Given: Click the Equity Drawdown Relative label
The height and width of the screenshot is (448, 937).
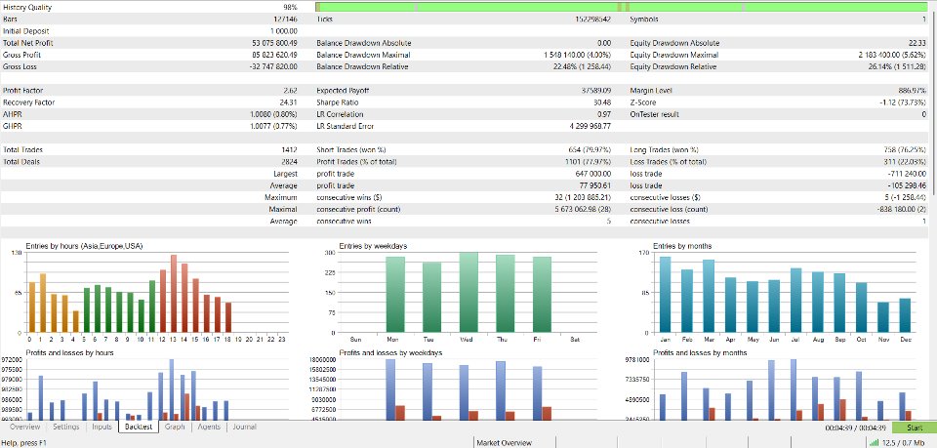Looking at the screenshot, I should 673,67.
